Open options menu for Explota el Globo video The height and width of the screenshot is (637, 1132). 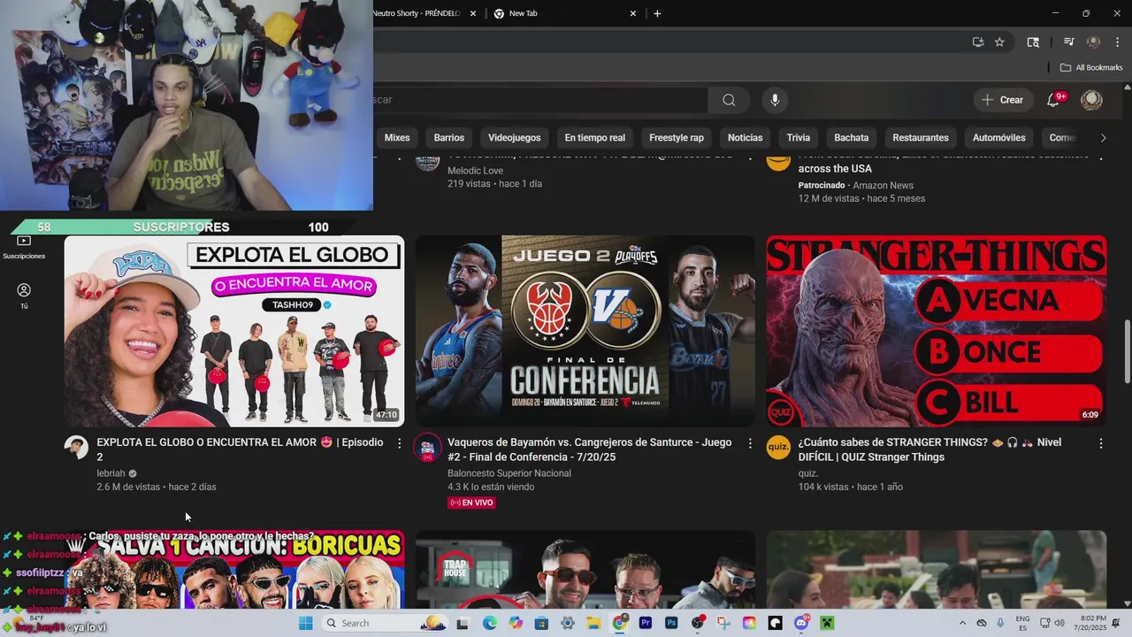coord(399,443)
